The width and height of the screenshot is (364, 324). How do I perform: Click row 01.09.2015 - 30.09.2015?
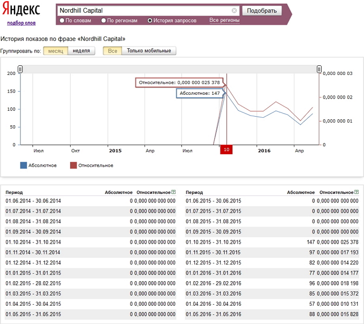tap(272, 232)
